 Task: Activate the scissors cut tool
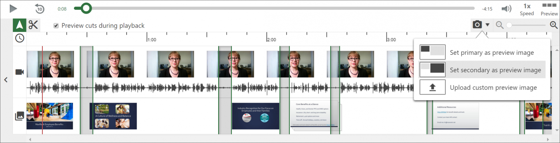click(x=33, y=25)
